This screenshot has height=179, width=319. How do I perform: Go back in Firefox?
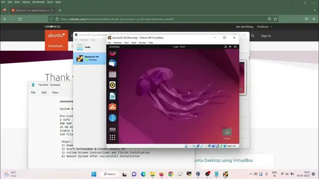pos(5,19)
